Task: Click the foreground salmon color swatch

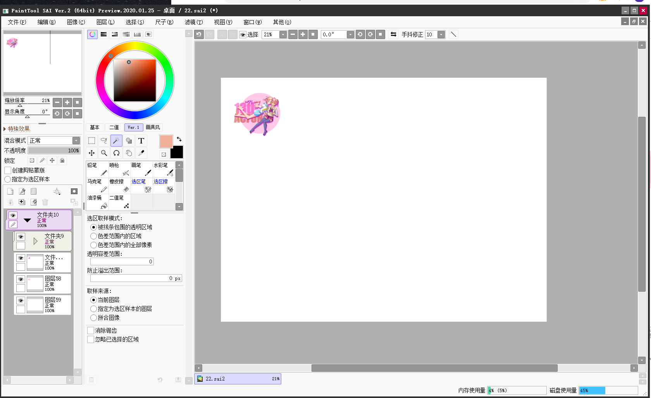Action: tap(166, 142)
